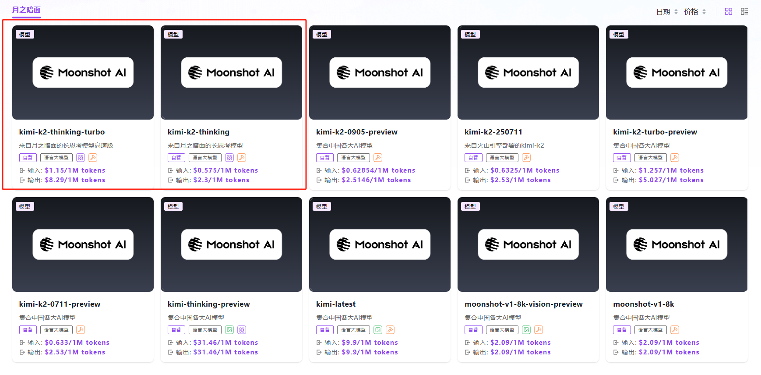Switch to list view layout
761x375 pixels.
pyautogui.click(x=744, y=11)
